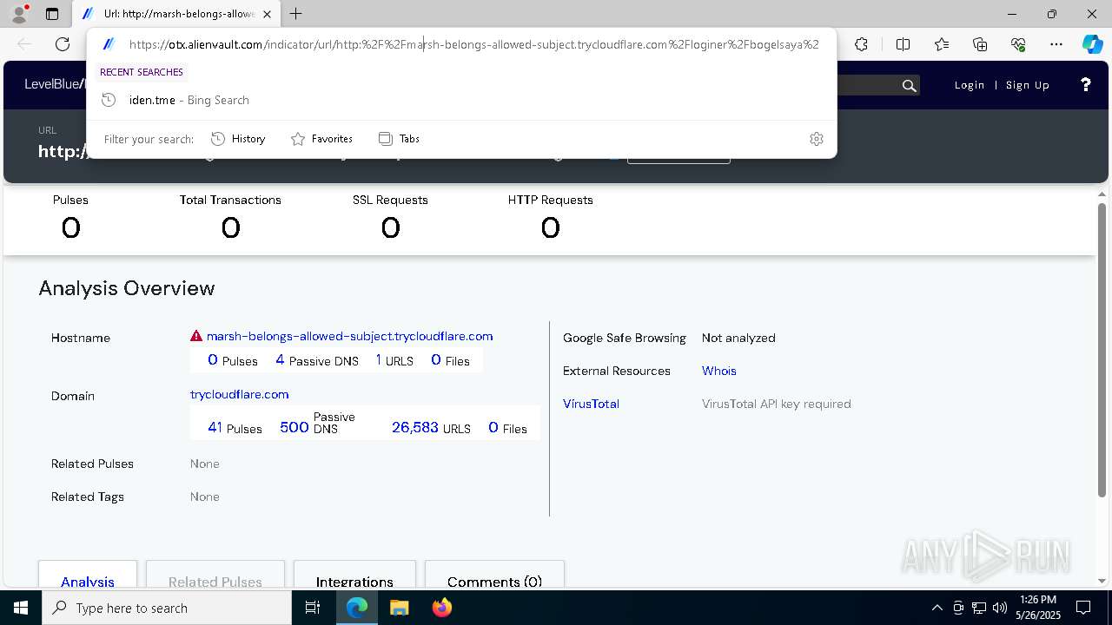View hostname 0 Pulses count
The image size is (1112, 625).
pyautogui.click(x=233, y=360)
